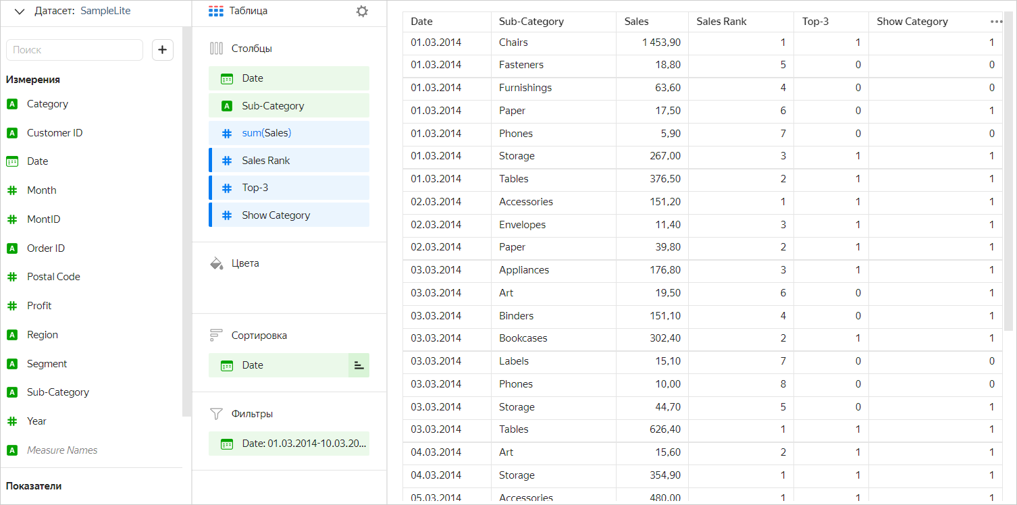Click the Filters funnel icon
Image resolution: width=1017 pixels, height=505 pixels.
click(x=216, y=414)
